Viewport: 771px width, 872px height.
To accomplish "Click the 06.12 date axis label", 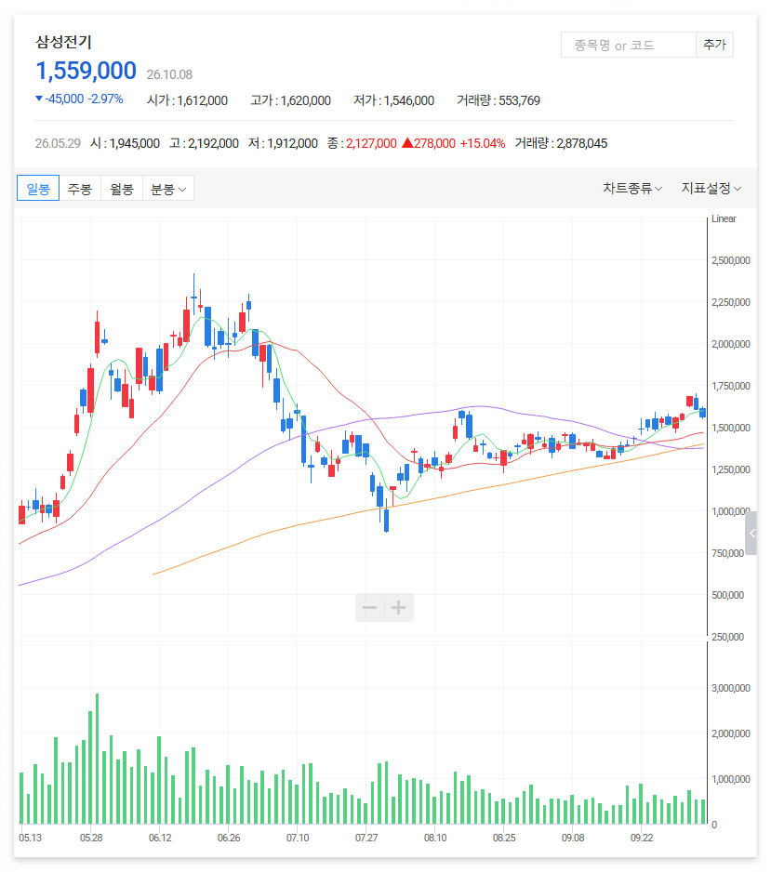I will 160,839.
